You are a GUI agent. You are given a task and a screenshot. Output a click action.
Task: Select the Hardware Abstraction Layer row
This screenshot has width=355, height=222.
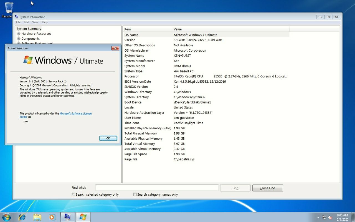(206, 113)
